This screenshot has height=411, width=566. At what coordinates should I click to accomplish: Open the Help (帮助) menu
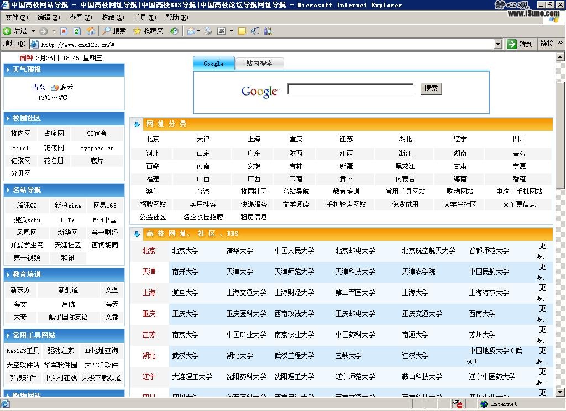pyautogui.click(x=177, y=17)
